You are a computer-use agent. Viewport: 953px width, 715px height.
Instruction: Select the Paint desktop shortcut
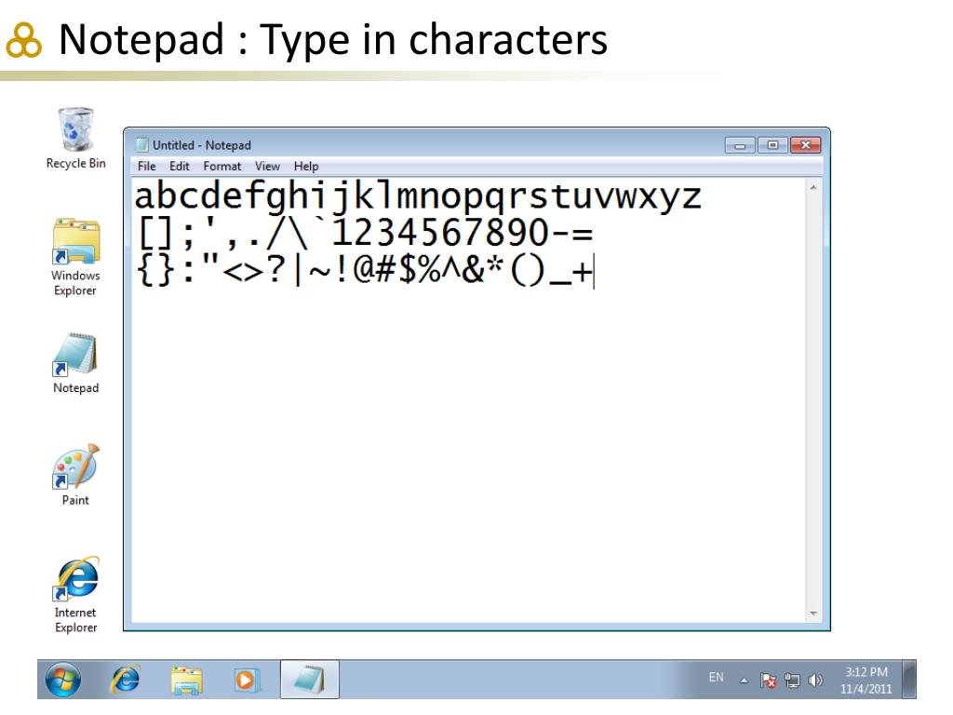[x=75, y=475]
